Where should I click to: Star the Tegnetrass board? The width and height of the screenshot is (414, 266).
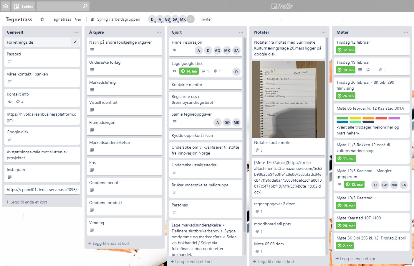click(42, 19)
